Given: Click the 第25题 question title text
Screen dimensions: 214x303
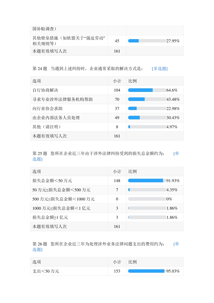Looking at the screenshot, I should click(x=99, y=153).
